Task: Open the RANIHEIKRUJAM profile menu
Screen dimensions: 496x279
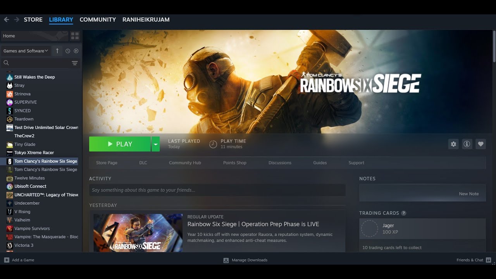Action: pos(146,19)
